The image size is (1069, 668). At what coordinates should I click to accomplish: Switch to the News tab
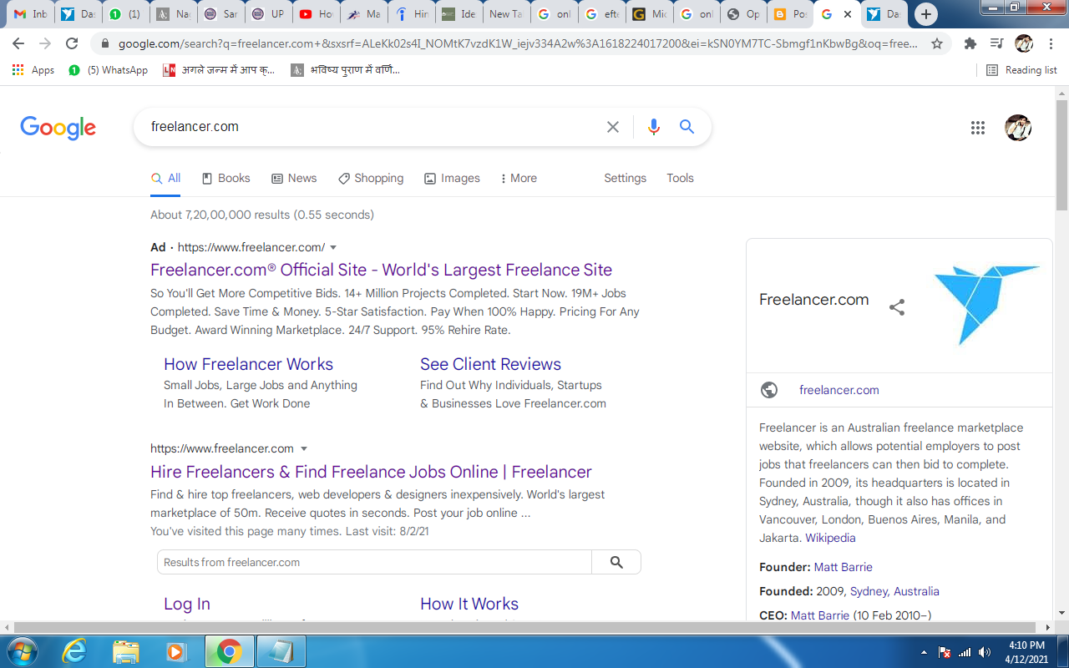[x=294, y=179]
